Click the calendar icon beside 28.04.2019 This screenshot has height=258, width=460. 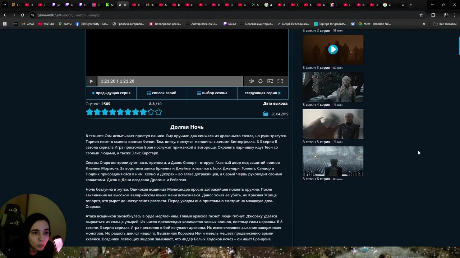[x=266, y=114]
